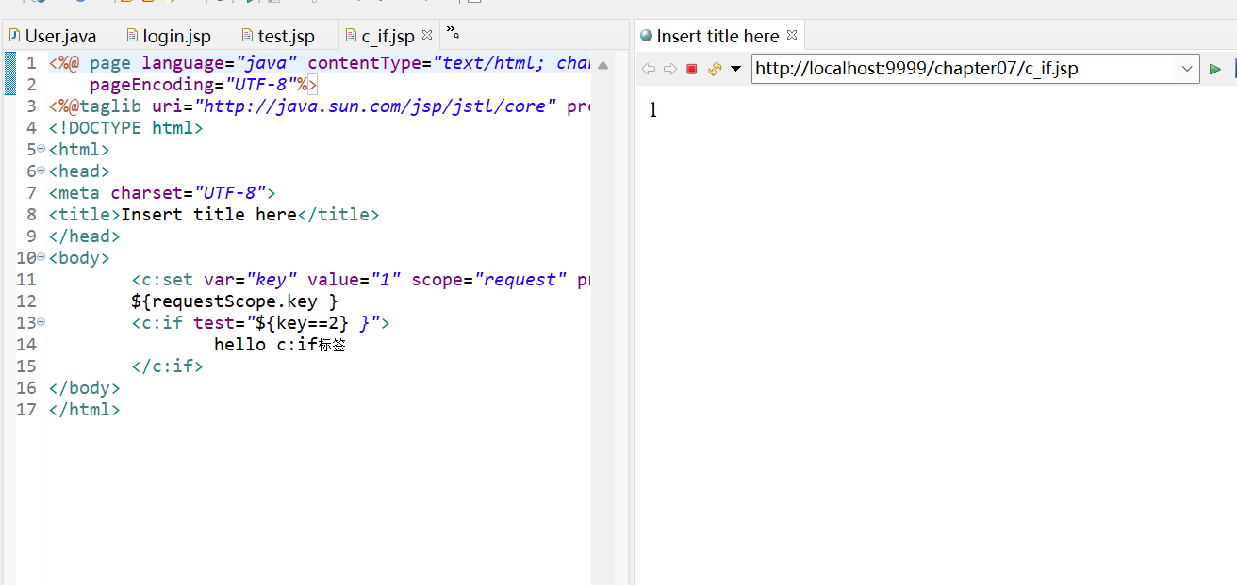The width and height of the screenshot is (1237, 585).
Task: Click the closing </head> tag
Action: pos(84,236)
